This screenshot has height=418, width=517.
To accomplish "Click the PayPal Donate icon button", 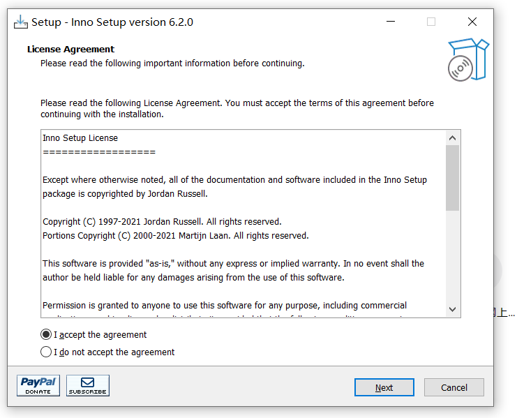I will pyautogui.click(x=38, y=385).
